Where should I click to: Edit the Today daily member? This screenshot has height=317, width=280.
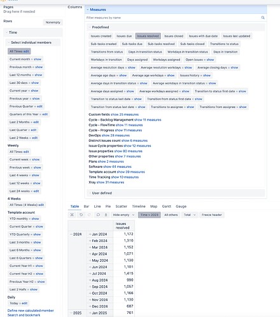point(25,303)
